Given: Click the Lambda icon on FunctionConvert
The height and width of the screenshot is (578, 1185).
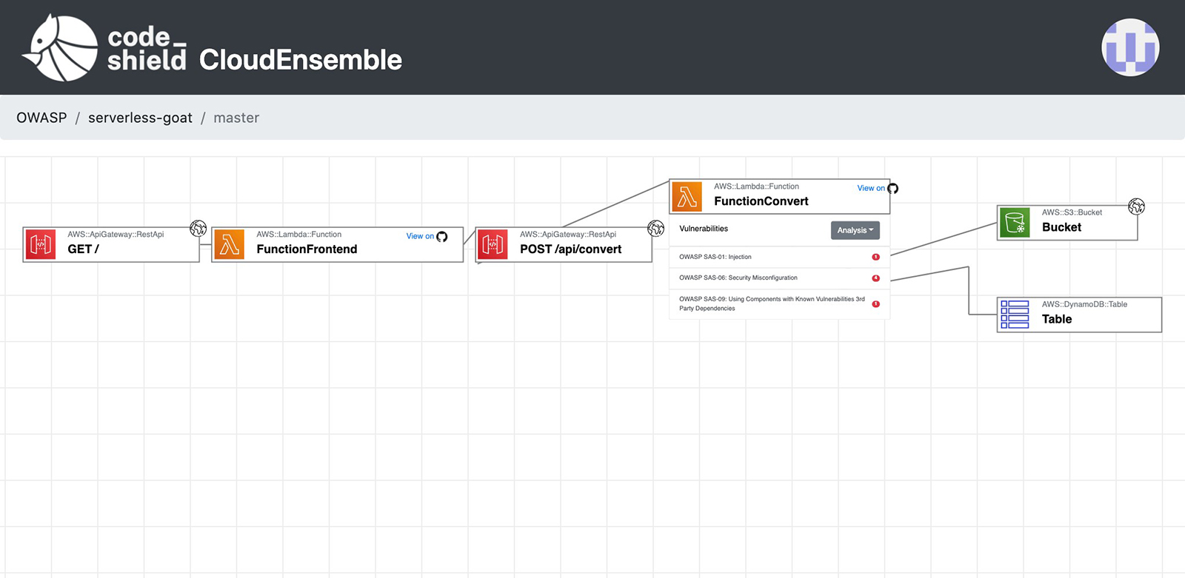Looking at the screenshot, I should [x=687, y=197].
